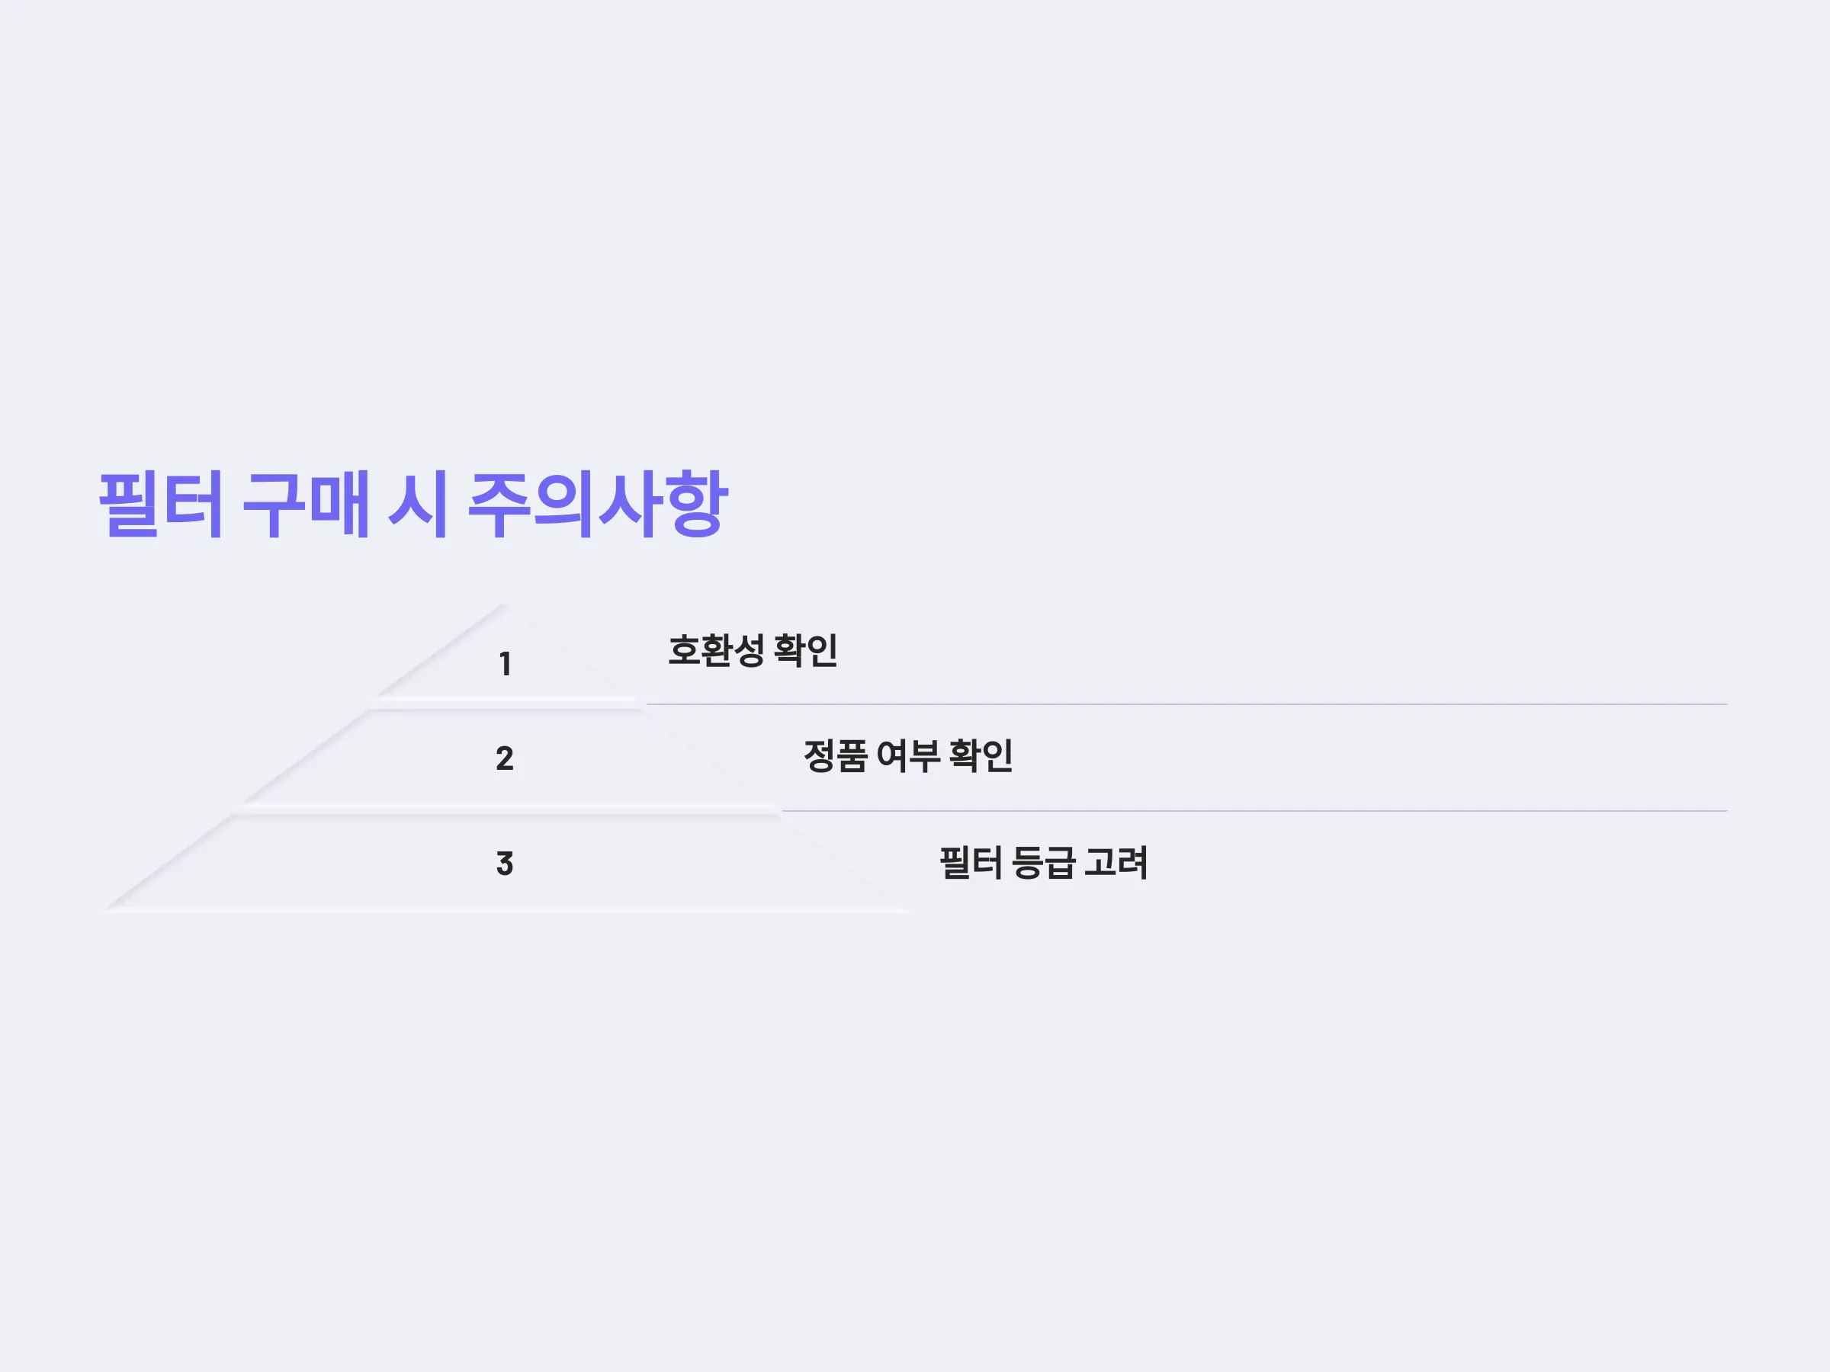The image size is (1830, 1372).
Task: Select number 2 in the pyramid middle tier
Action: coord(505,758)
